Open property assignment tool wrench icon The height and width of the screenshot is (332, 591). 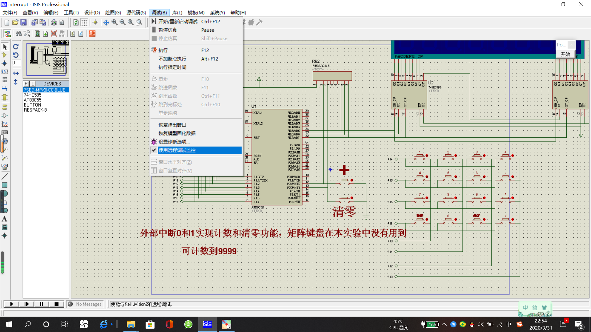pos(27,34)
